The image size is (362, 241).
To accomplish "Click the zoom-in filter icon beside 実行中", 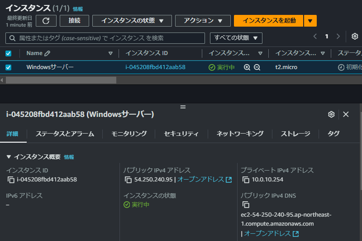I will click(247, 67).
